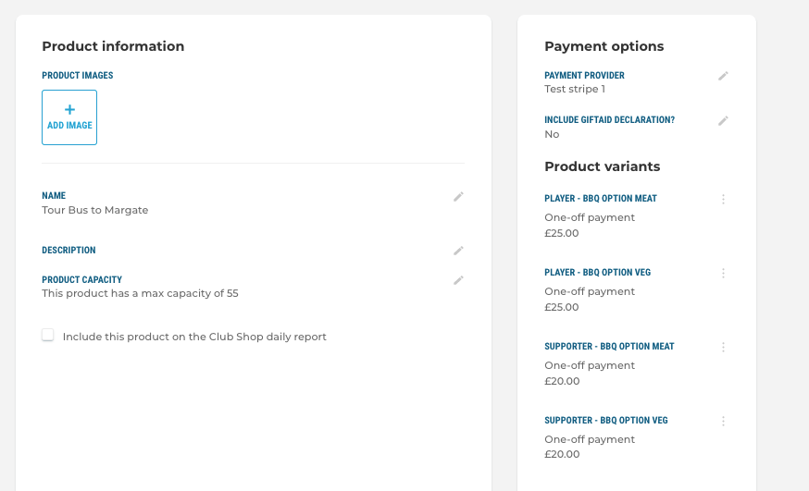Open options menu for Player BBQ Option Veg
Viewport: 809px width, 491px height.
723,273
